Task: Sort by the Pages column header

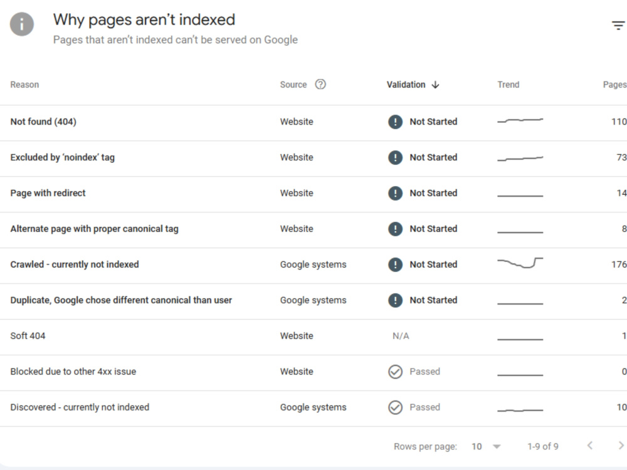Action: pos(614,85)
